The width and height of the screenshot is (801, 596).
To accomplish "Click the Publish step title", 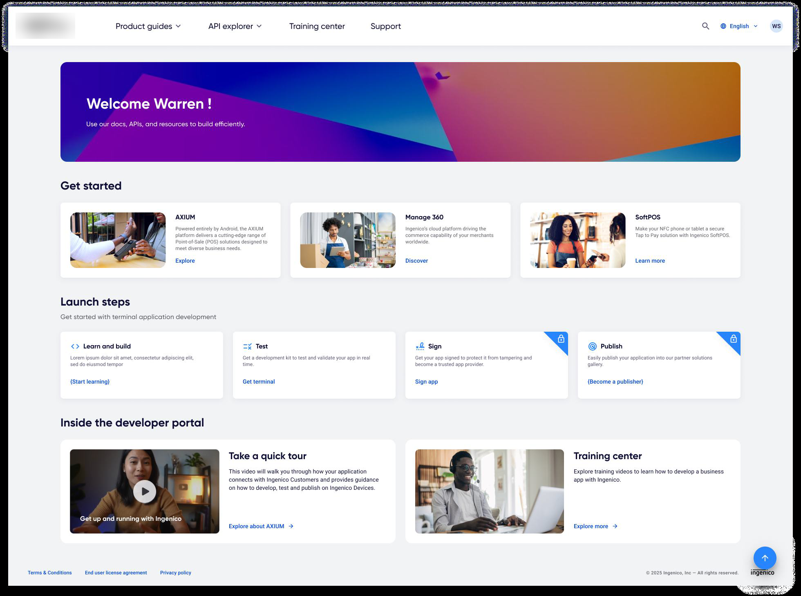I will [611, 346].
